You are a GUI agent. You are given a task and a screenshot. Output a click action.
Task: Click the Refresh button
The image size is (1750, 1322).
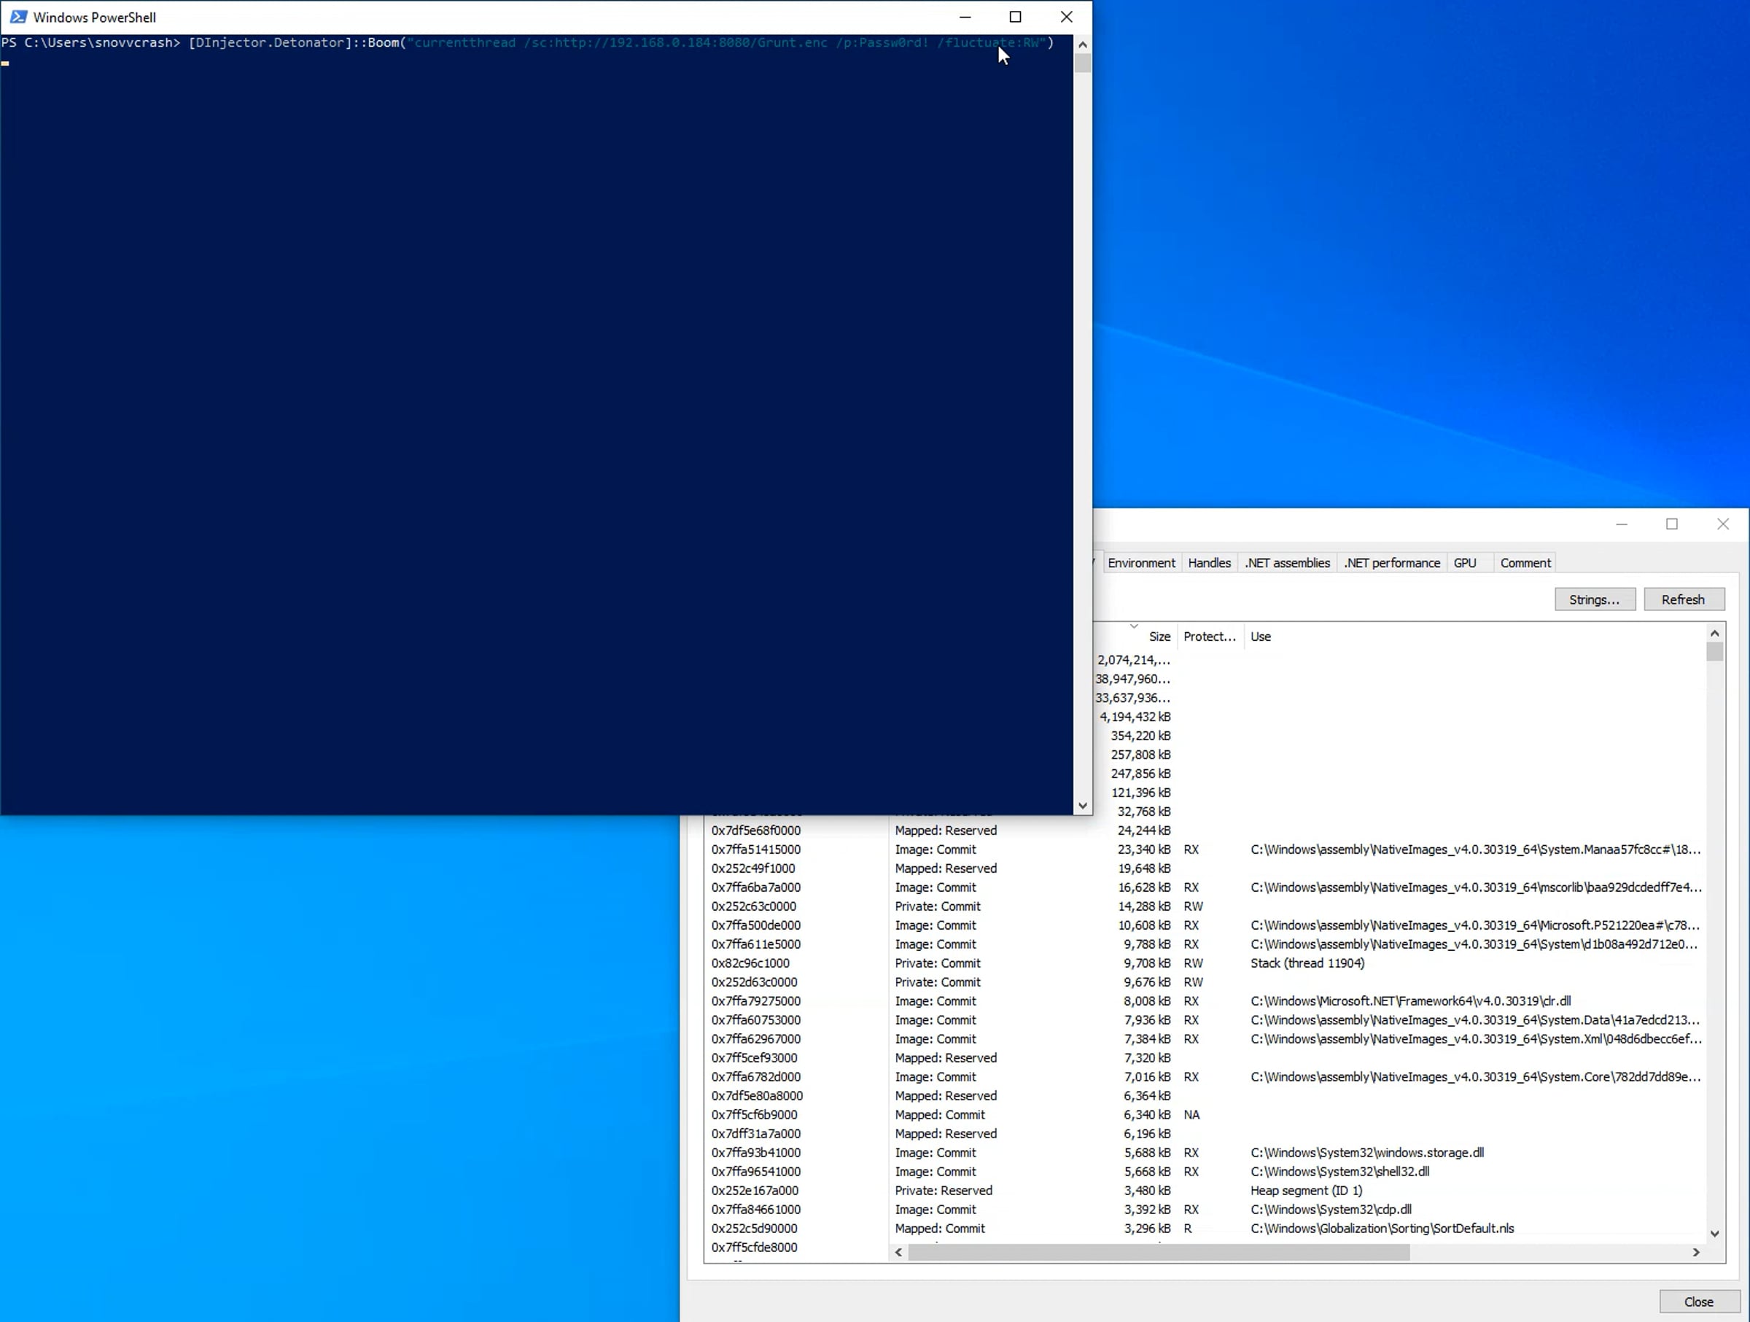pyautogui.click(x=1683, y=599)
